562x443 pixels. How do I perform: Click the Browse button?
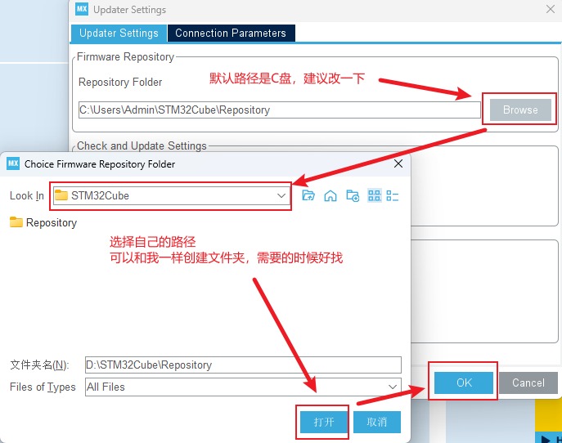tap(520, 110)
